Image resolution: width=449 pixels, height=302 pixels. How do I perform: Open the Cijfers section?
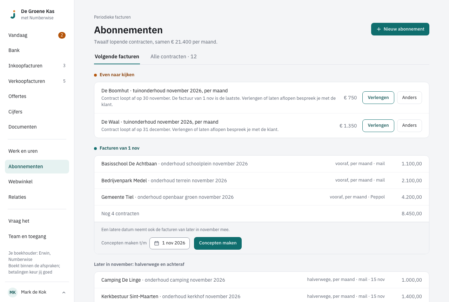[x=37, y=112]
